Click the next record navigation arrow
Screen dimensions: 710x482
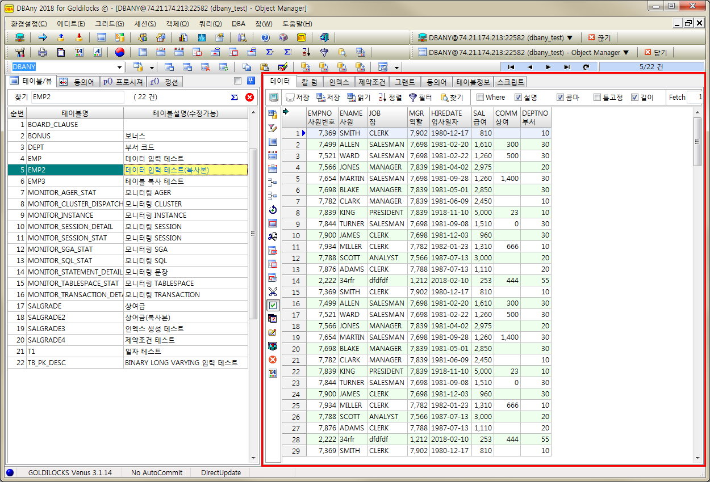point(549,67)
